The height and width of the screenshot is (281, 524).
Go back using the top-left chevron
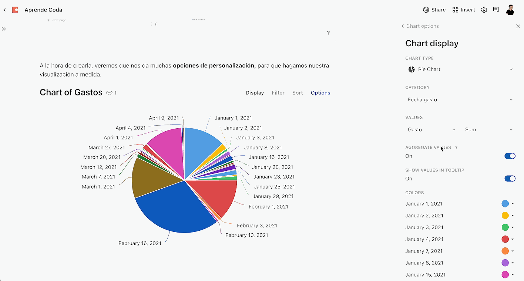[x=4, y=10]
